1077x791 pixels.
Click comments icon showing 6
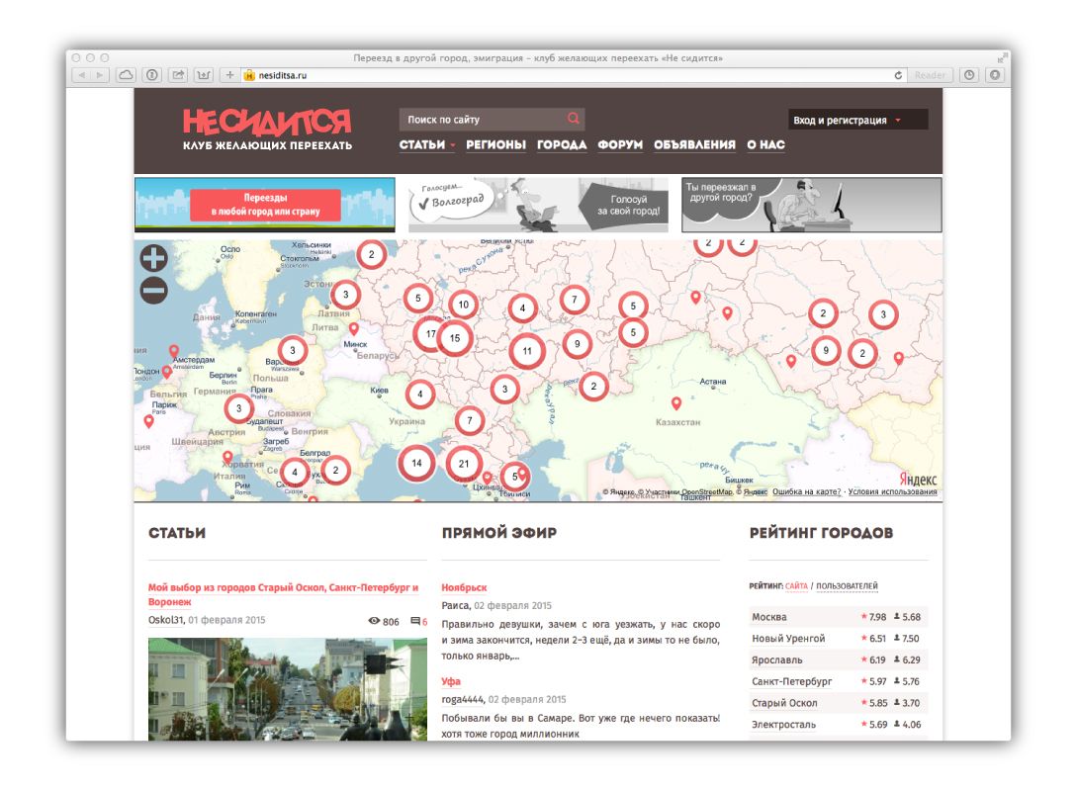[414, 621]
